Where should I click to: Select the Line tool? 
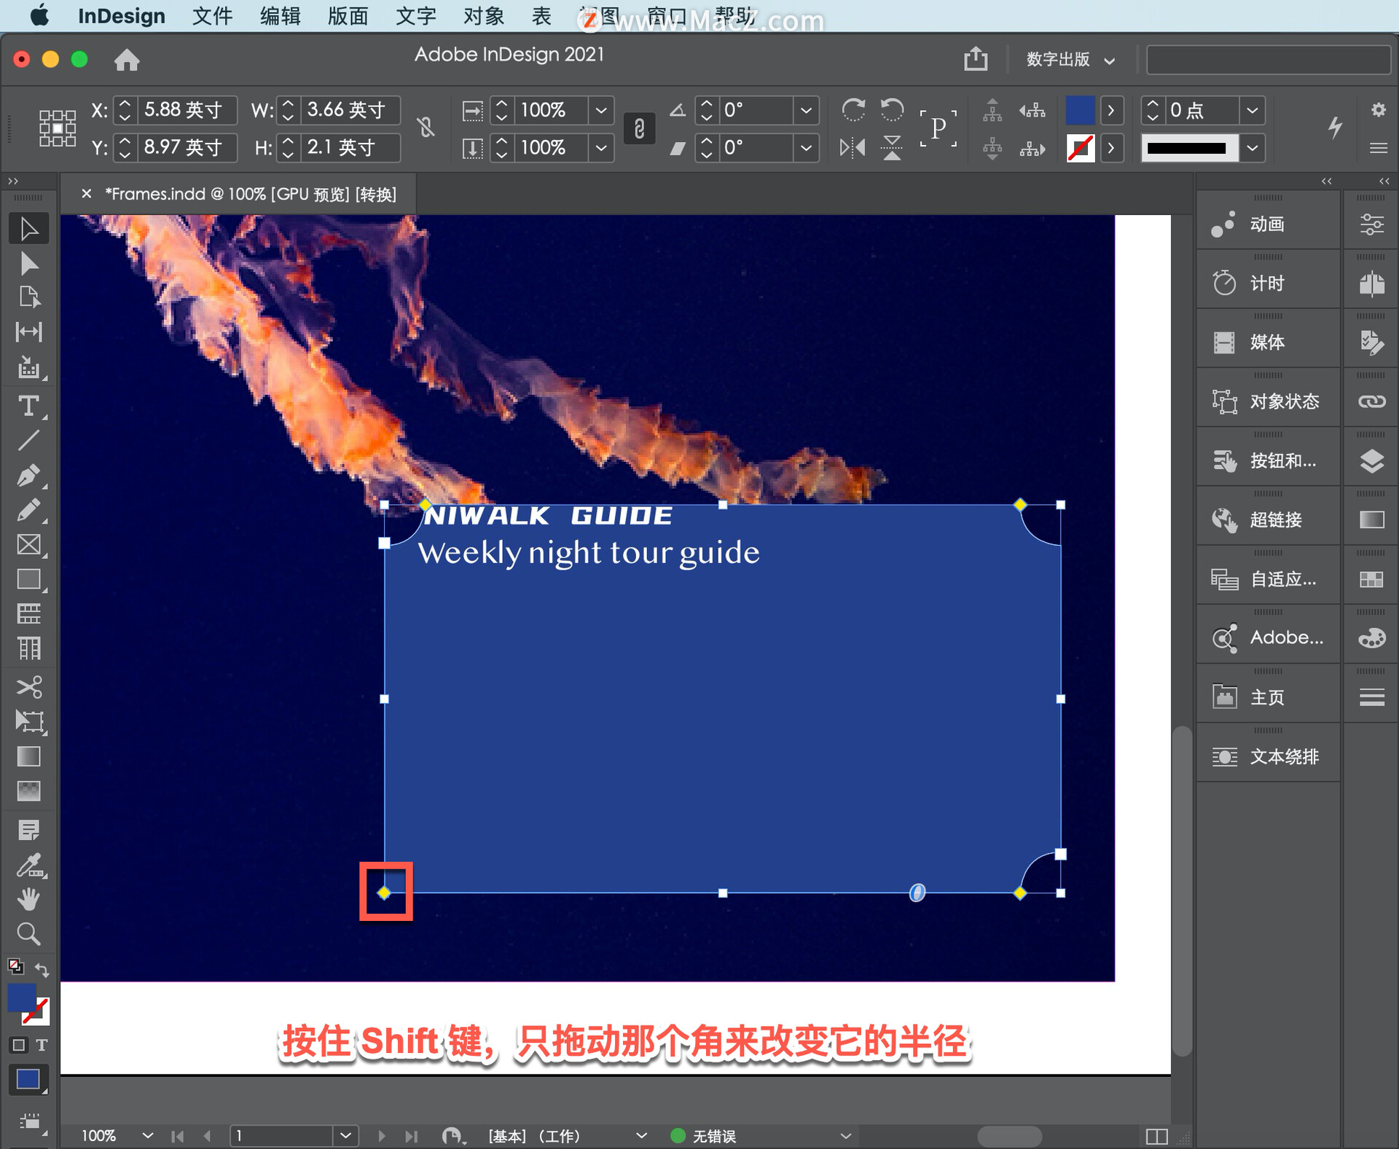(28, 440)
